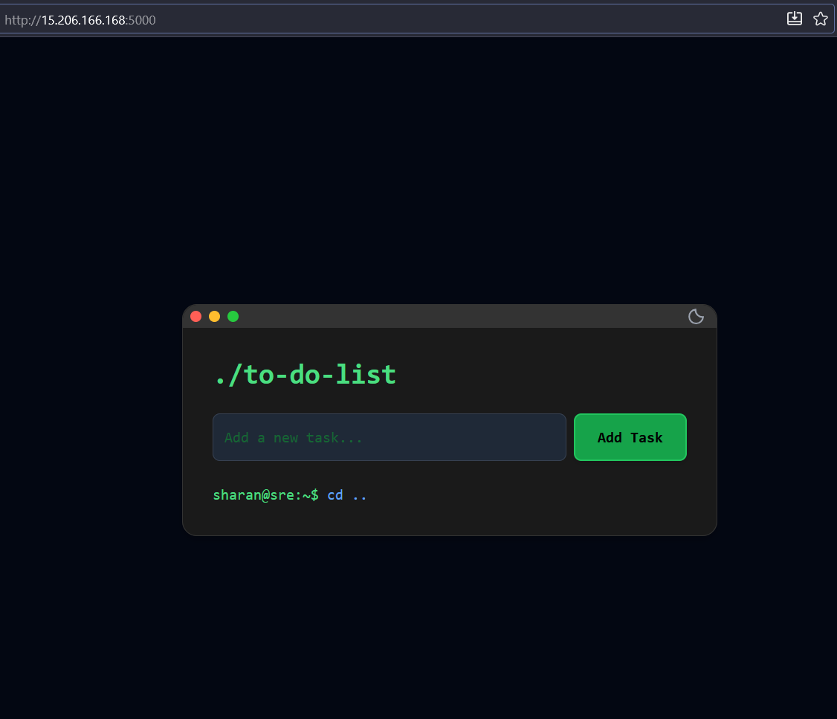Toggle dark mode with the moon icon
The width and height of the screenshot is (837, 719).
(696, 317)
